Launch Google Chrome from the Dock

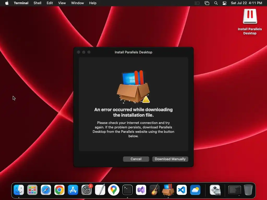point(59,190)
